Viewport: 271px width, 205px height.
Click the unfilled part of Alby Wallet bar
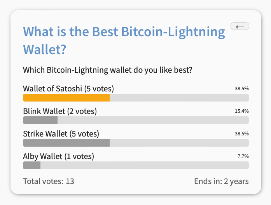click(144, 165)
